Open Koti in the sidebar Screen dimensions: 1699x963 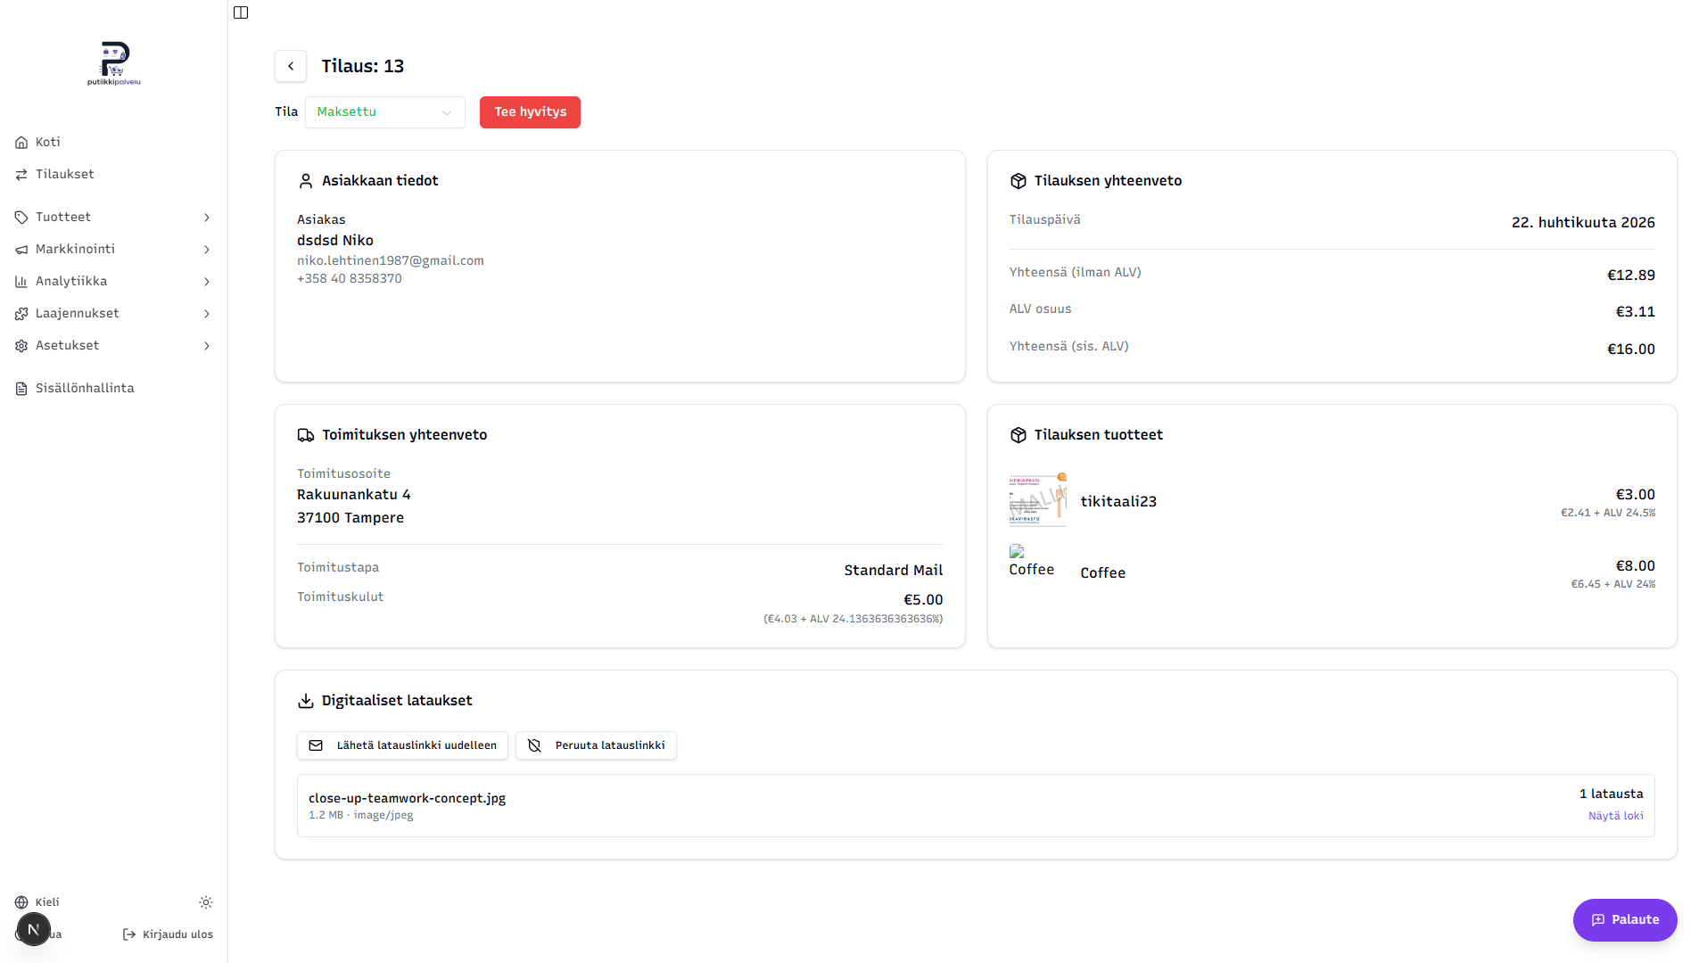coord(113,143)
